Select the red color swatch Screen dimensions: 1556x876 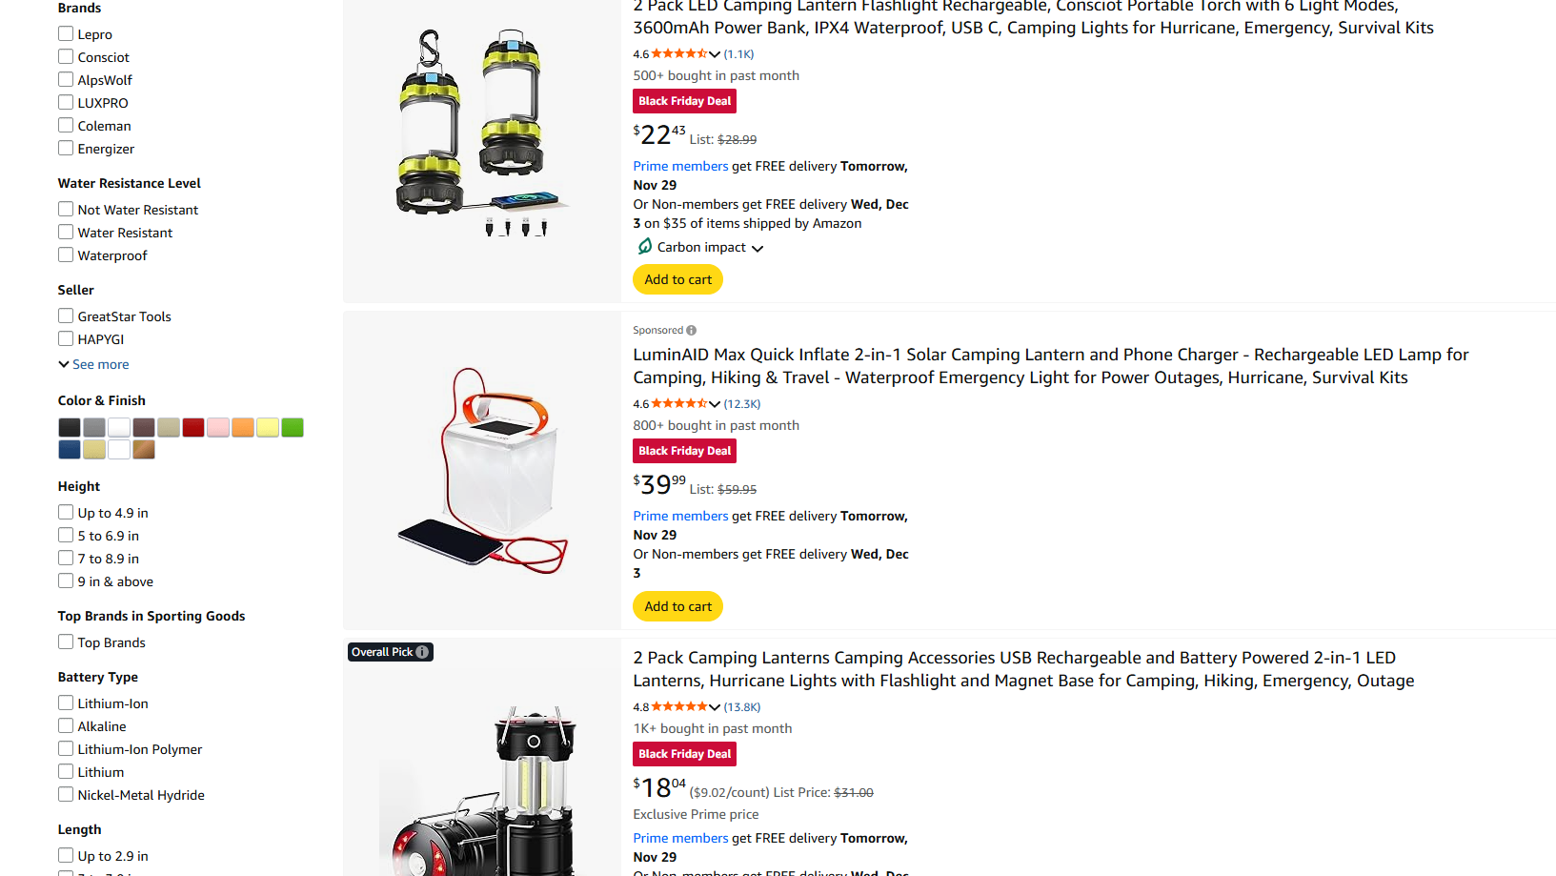tap(193, 427)
